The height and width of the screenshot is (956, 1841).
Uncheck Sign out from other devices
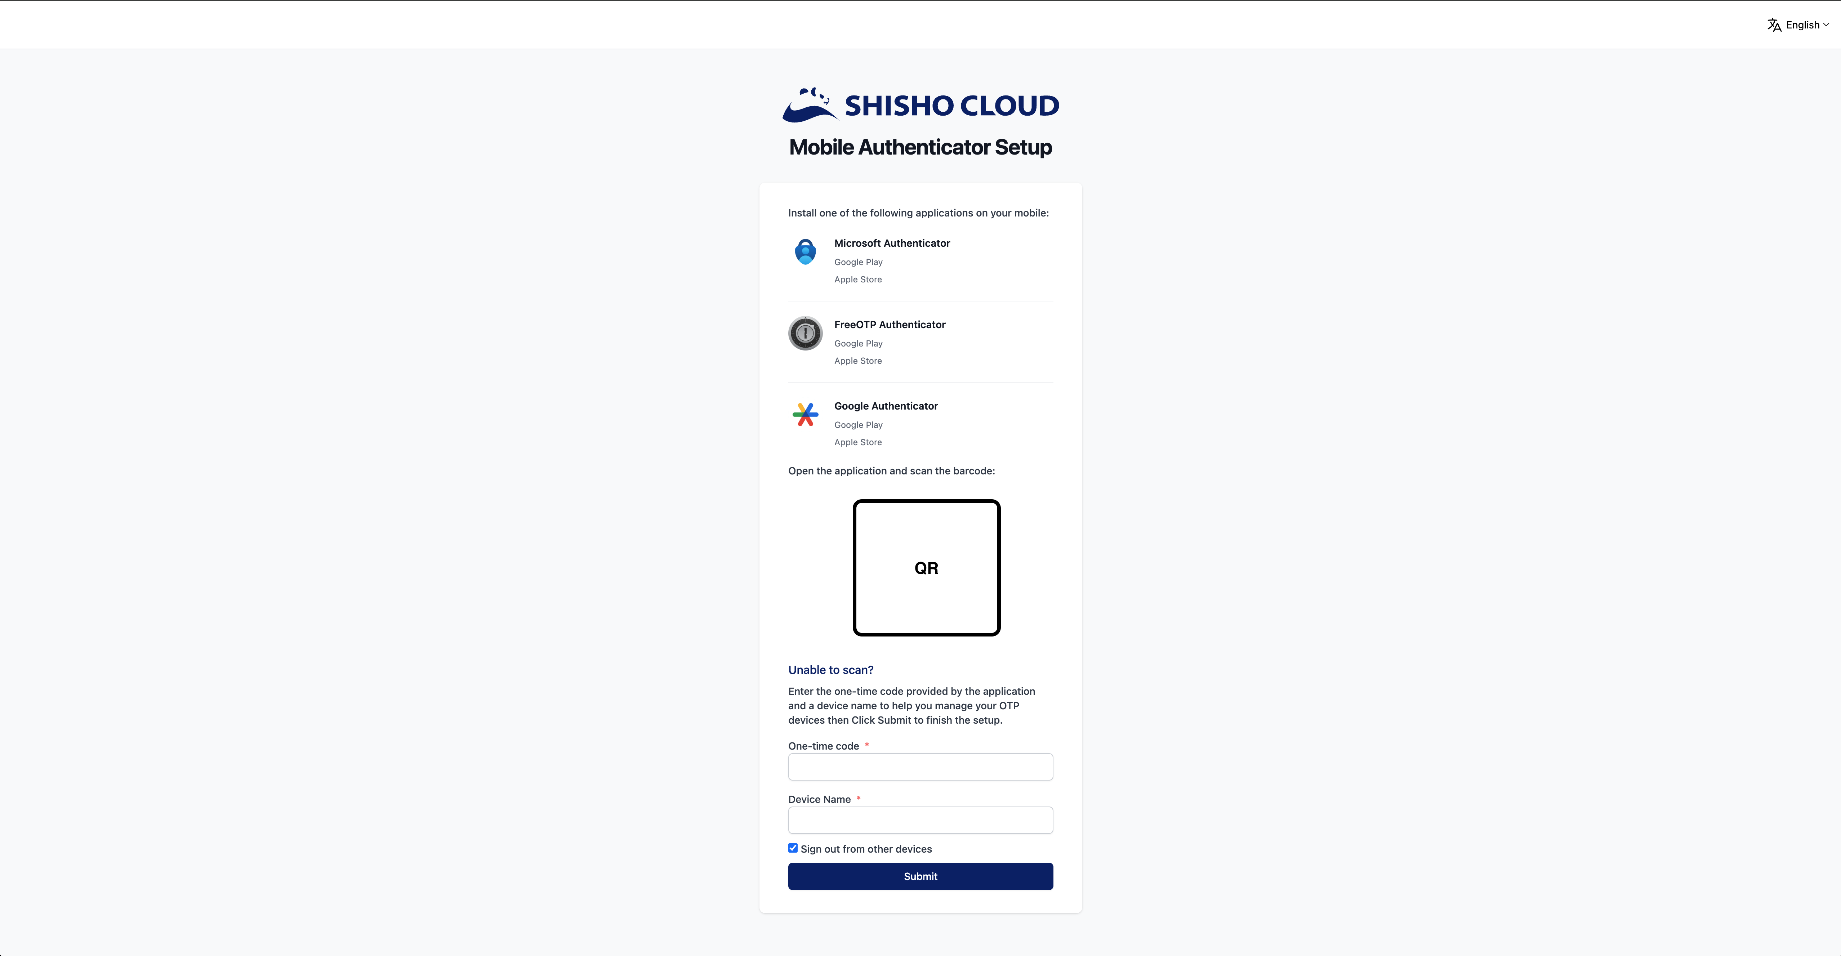[x=793, y=848]
